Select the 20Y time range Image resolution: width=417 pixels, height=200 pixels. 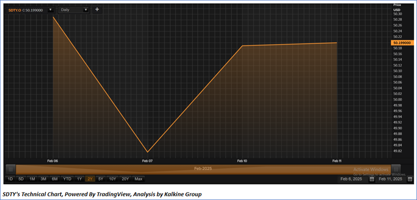[x=125, y=179]
